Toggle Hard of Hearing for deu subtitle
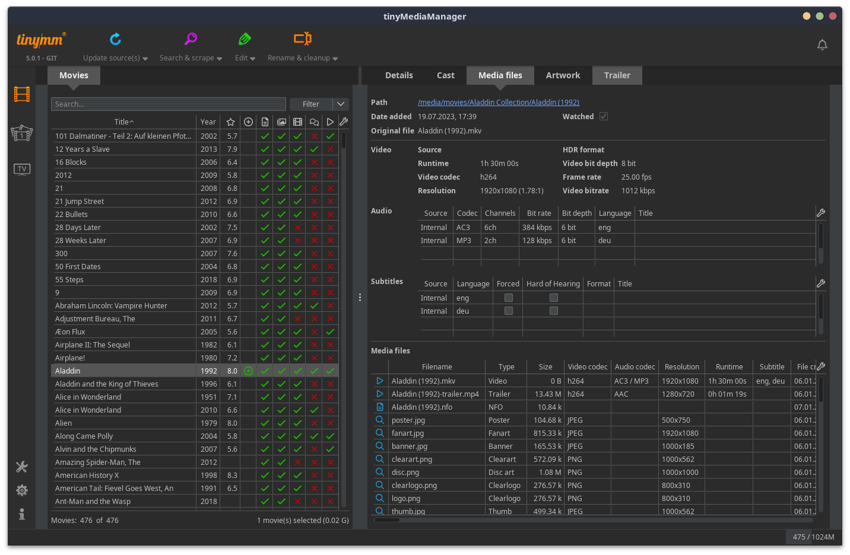This screenshot has width=850, height=555. [554, 311]
